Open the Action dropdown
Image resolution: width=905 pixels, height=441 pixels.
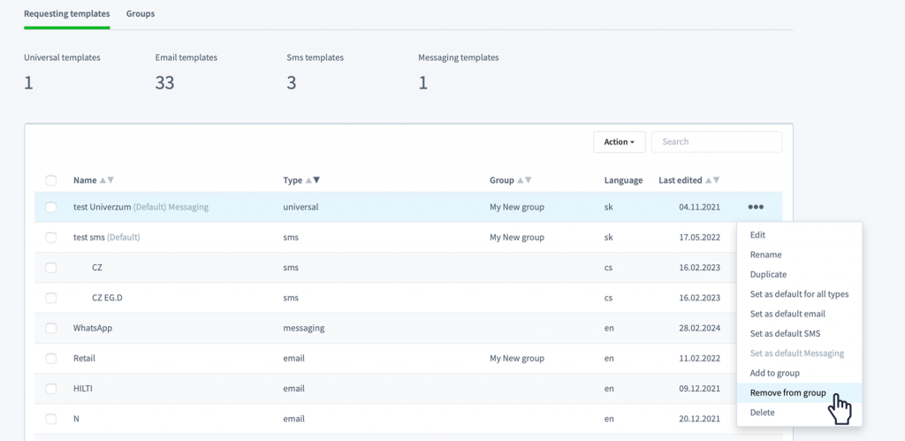pos(620,142)
